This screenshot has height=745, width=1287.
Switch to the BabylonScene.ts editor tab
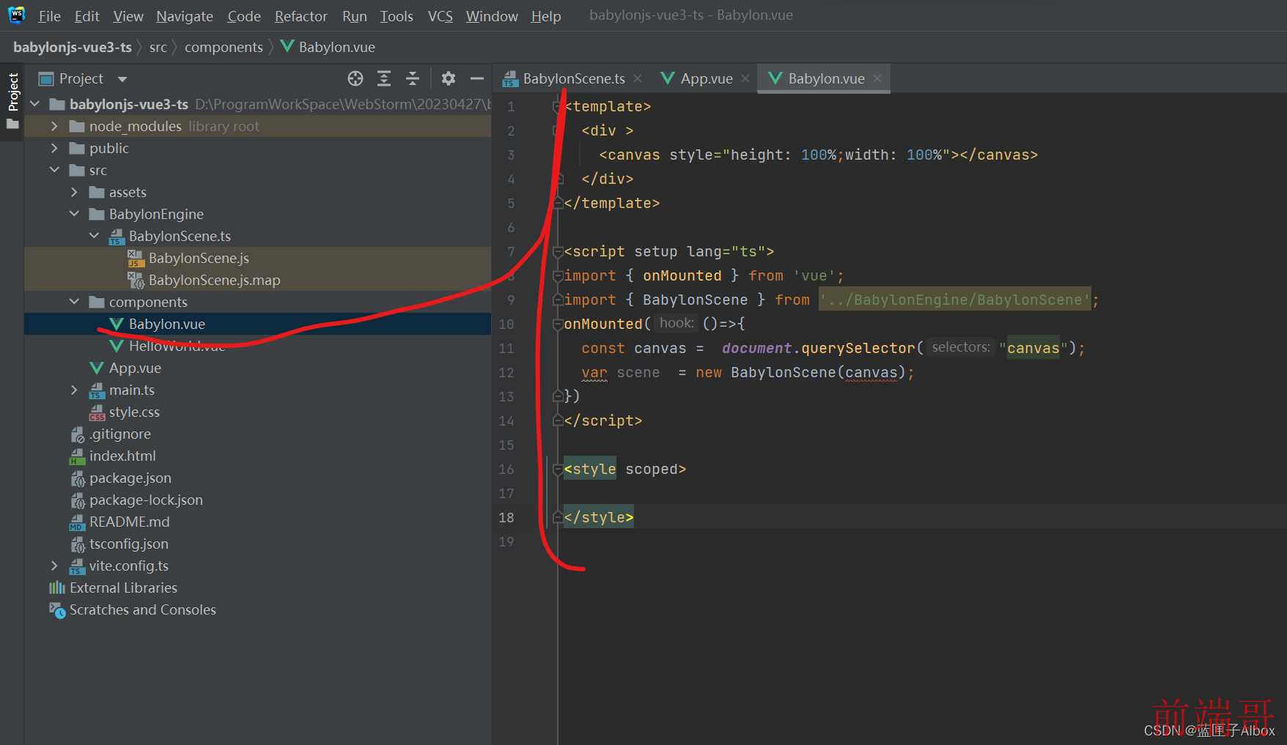[x=573, y=78]
